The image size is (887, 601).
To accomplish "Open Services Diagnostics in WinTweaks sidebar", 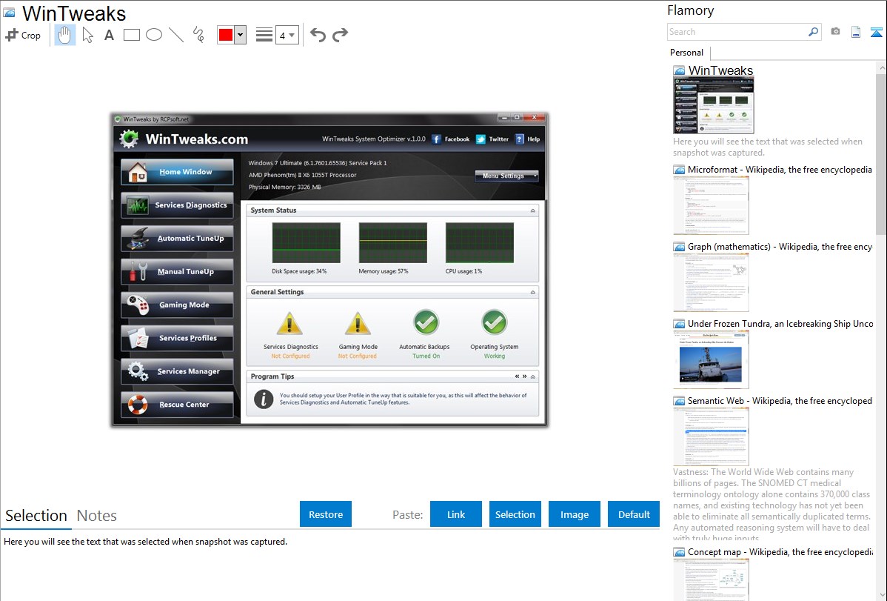I will 177,205.
